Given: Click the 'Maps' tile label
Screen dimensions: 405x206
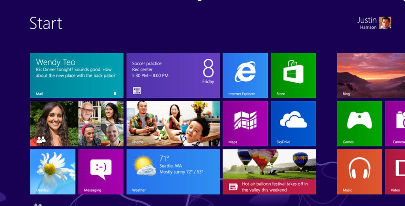Looking at the screenshot, I should coord(233,142).
